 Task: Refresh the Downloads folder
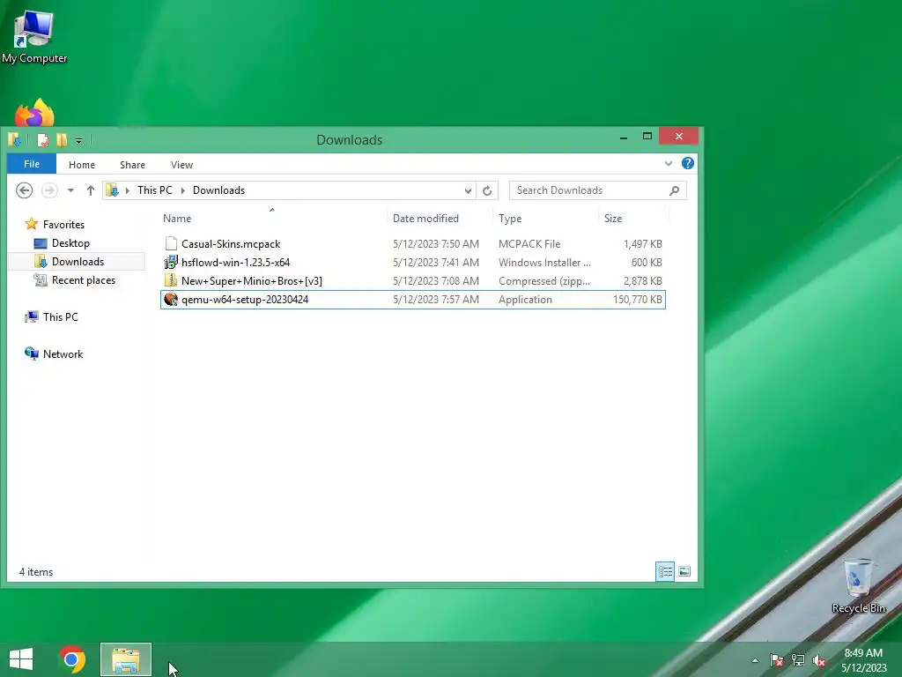[487, 190]
